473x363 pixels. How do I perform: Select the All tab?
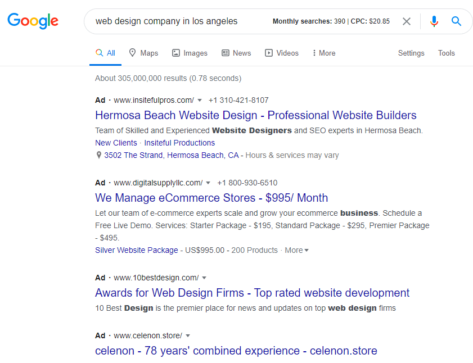click(105, 53)
